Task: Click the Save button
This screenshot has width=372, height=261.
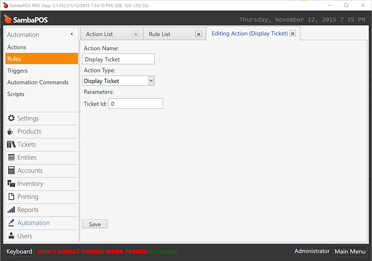Action: pyautogui.click(x=95, y=224)
